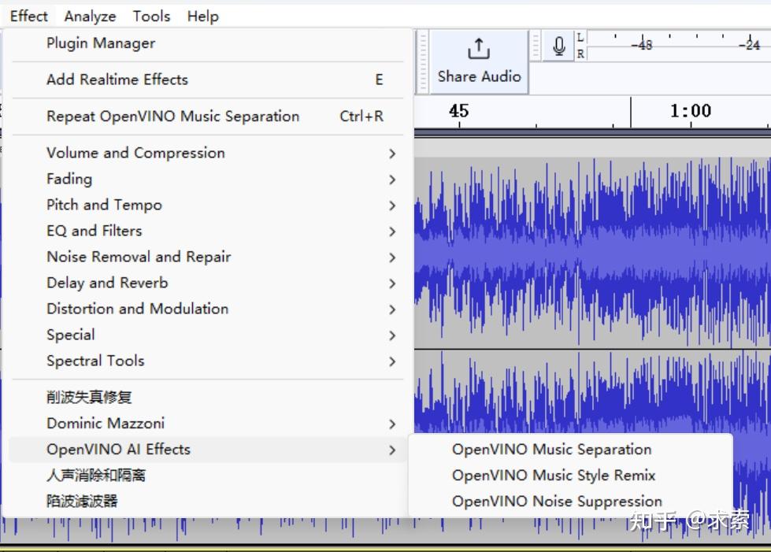Screen dimensions: 771x552
Task: Expand the Dominic Mazzoni submenu
Action: pyautogui.click(x=105, y=423)
